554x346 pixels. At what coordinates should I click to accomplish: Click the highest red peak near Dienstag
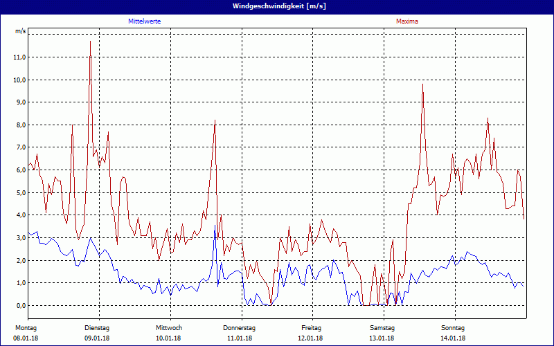[x=90, y=42]
